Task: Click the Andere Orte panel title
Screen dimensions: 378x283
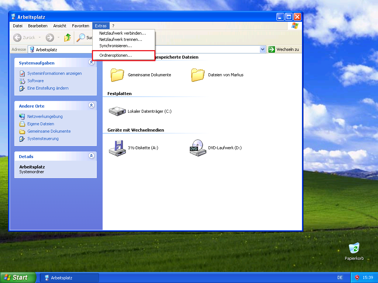Action: pyautogui.click(x=32, y=106)
